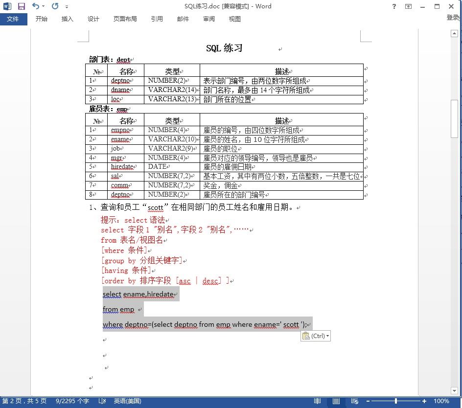Image resolution: width=462 pixels, height=408 pixels.
Task: Switch to Read Mode view icon
Action: [317, 401]
